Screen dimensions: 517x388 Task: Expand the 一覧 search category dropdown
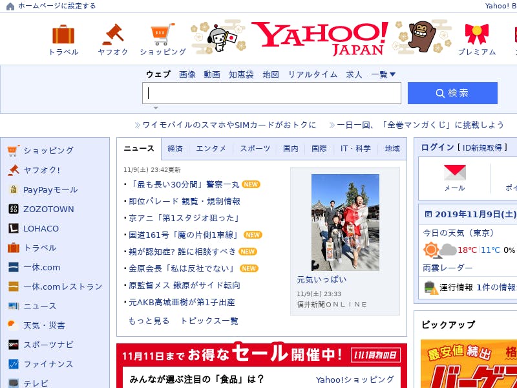383,74
